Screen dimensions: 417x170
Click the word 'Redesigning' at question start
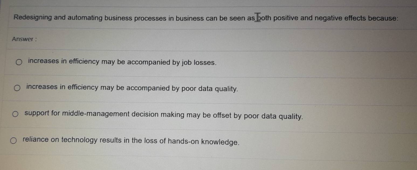pos(33,18)
